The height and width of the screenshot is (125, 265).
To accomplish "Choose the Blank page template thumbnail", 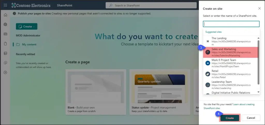I will [96, 87].
